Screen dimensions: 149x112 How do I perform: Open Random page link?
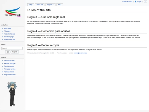9,37
